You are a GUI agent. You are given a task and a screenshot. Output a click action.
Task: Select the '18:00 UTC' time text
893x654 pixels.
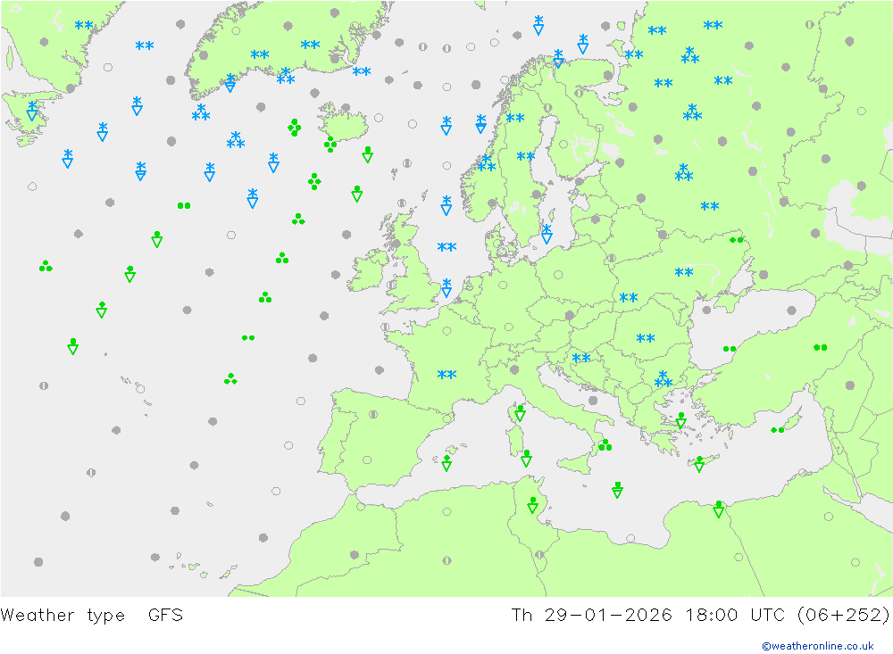pyautogui.click(x=735, y=616)
